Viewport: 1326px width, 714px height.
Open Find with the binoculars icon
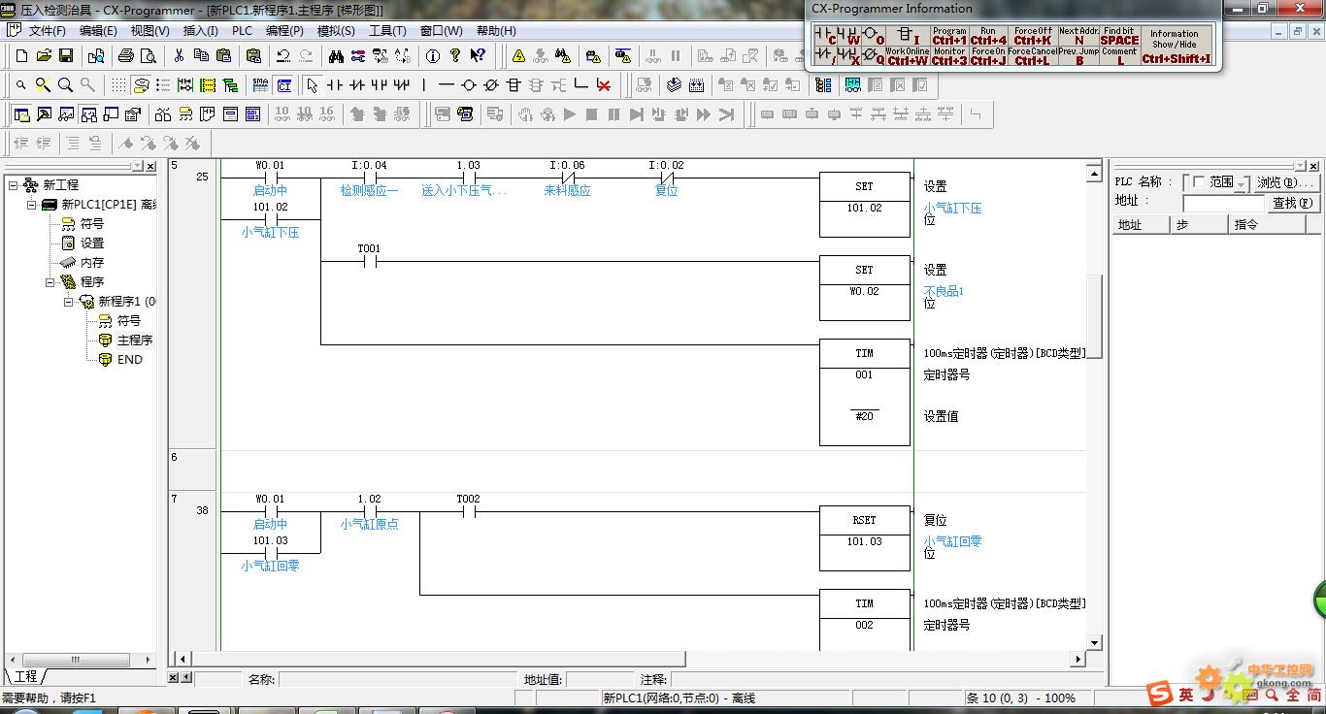point(335,55)
